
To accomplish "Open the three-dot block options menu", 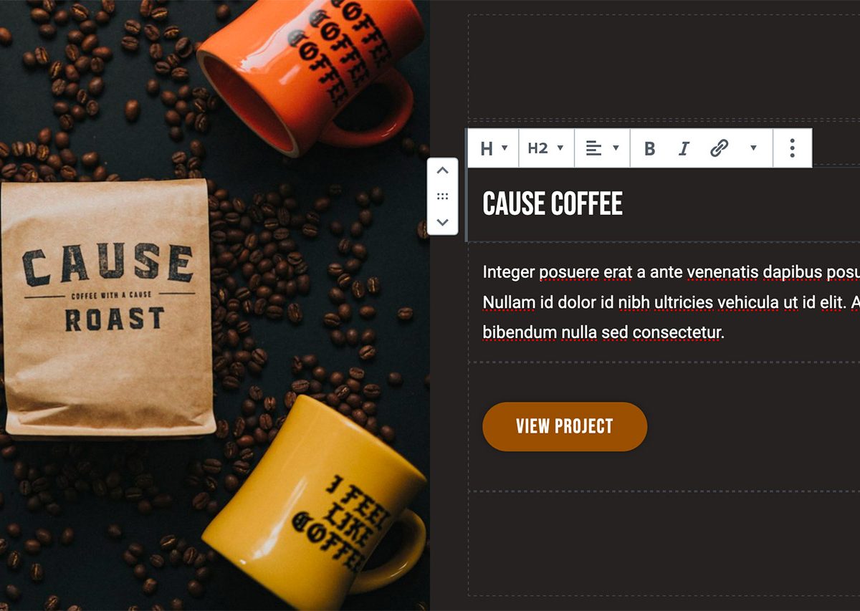I will click(792, 148).
